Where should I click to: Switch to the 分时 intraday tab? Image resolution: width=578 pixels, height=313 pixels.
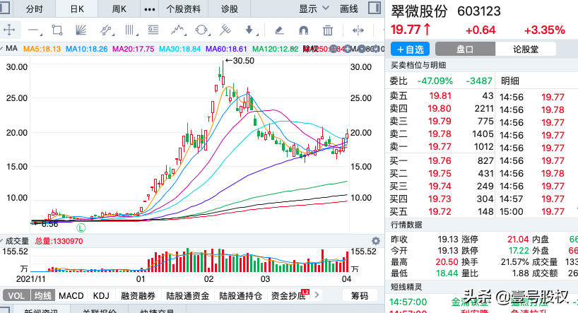pyautogui.click(x=35, y=9)
